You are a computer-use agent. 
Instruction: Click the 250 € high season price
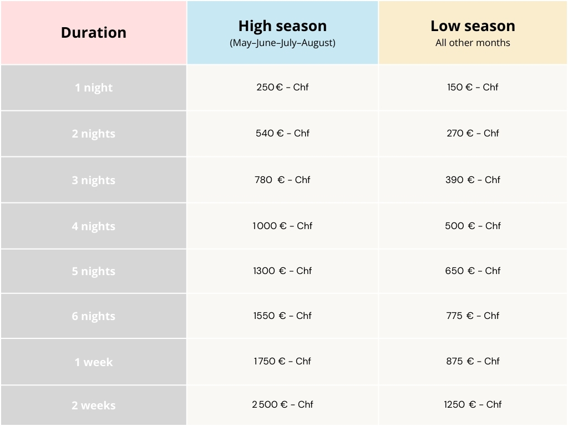pos(282,87)
